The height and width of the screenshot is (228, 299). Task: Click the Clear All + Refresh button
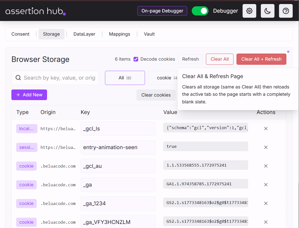(x=261, y=59)
